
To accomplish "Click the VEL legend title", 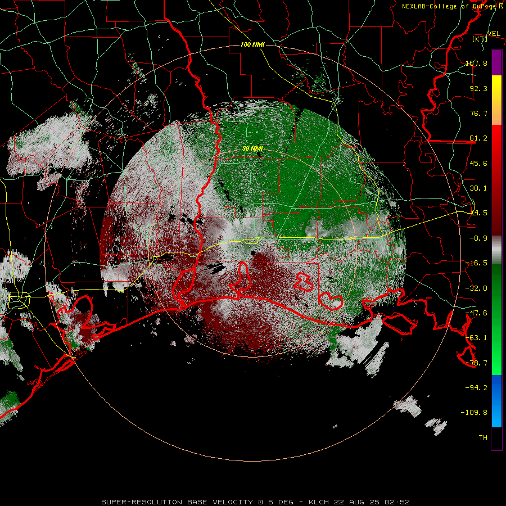I will pyautogui.click(x=494, y=34).
